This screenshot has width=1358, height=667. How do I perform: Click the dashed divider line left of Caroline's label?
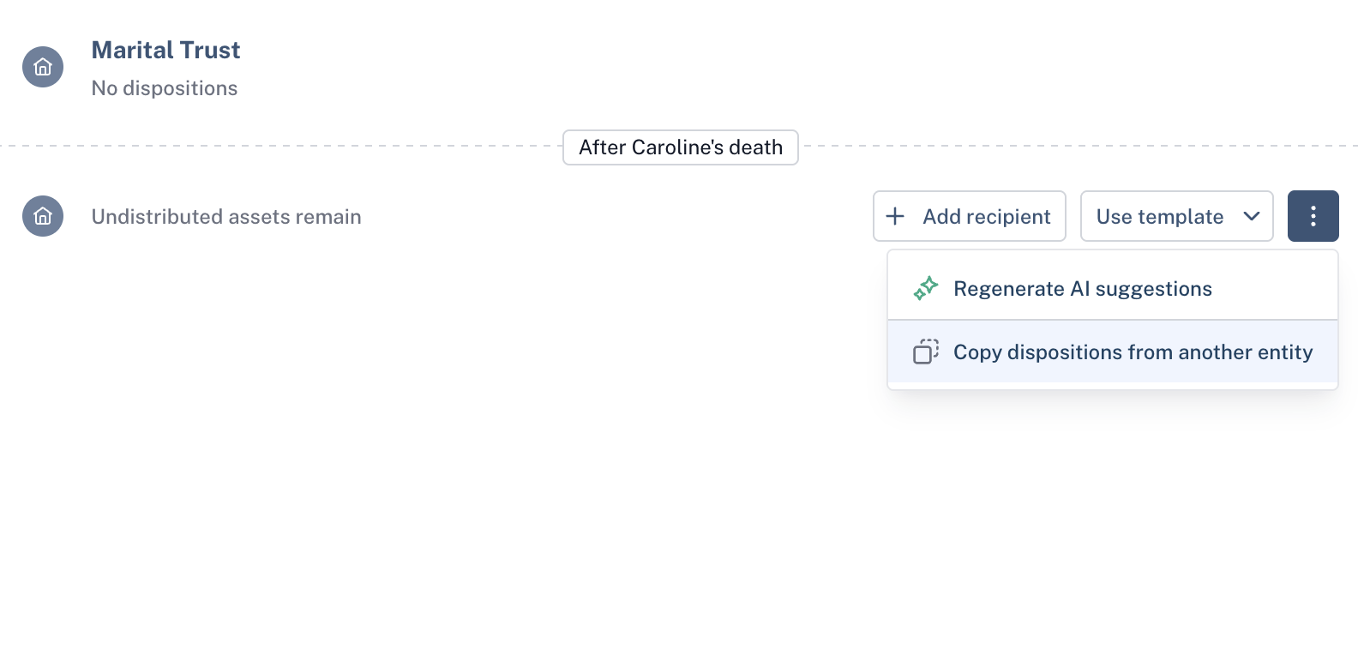point(281,146)
